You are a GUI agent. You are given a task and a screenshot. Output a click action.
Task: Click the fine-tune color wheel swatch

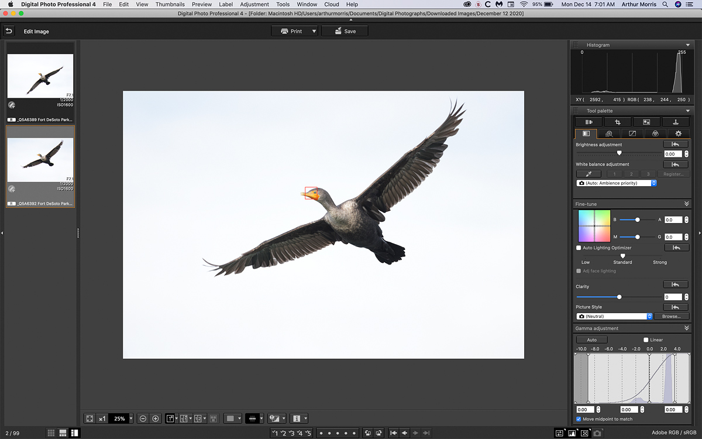click(594, 226)
